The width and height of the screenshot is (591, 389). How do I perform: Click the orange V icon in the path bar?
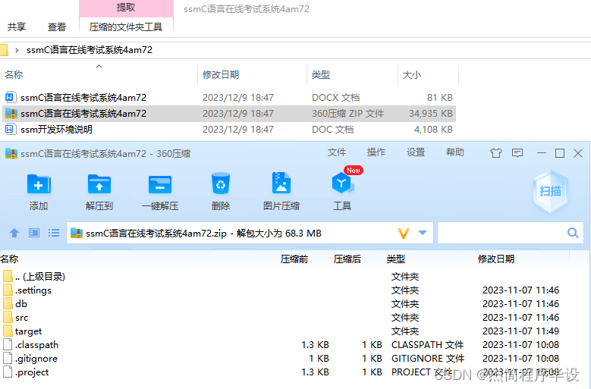click(404, 234)
